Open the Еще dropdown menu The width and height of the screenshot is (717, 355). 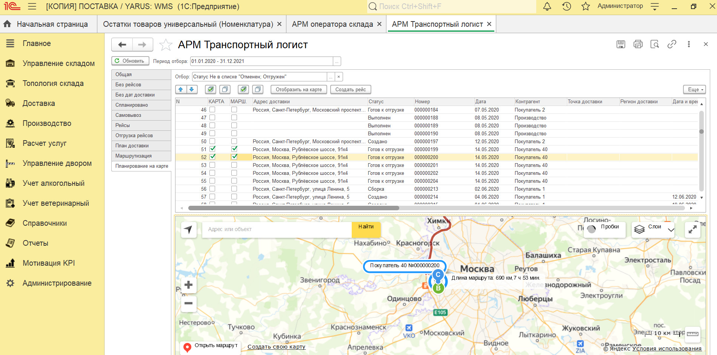(694, 89)
